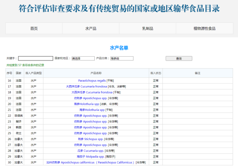Screen dimensions: 238x167
Task: Click the 菲律宾 country cell in row 22
Action: pos(18,115)
